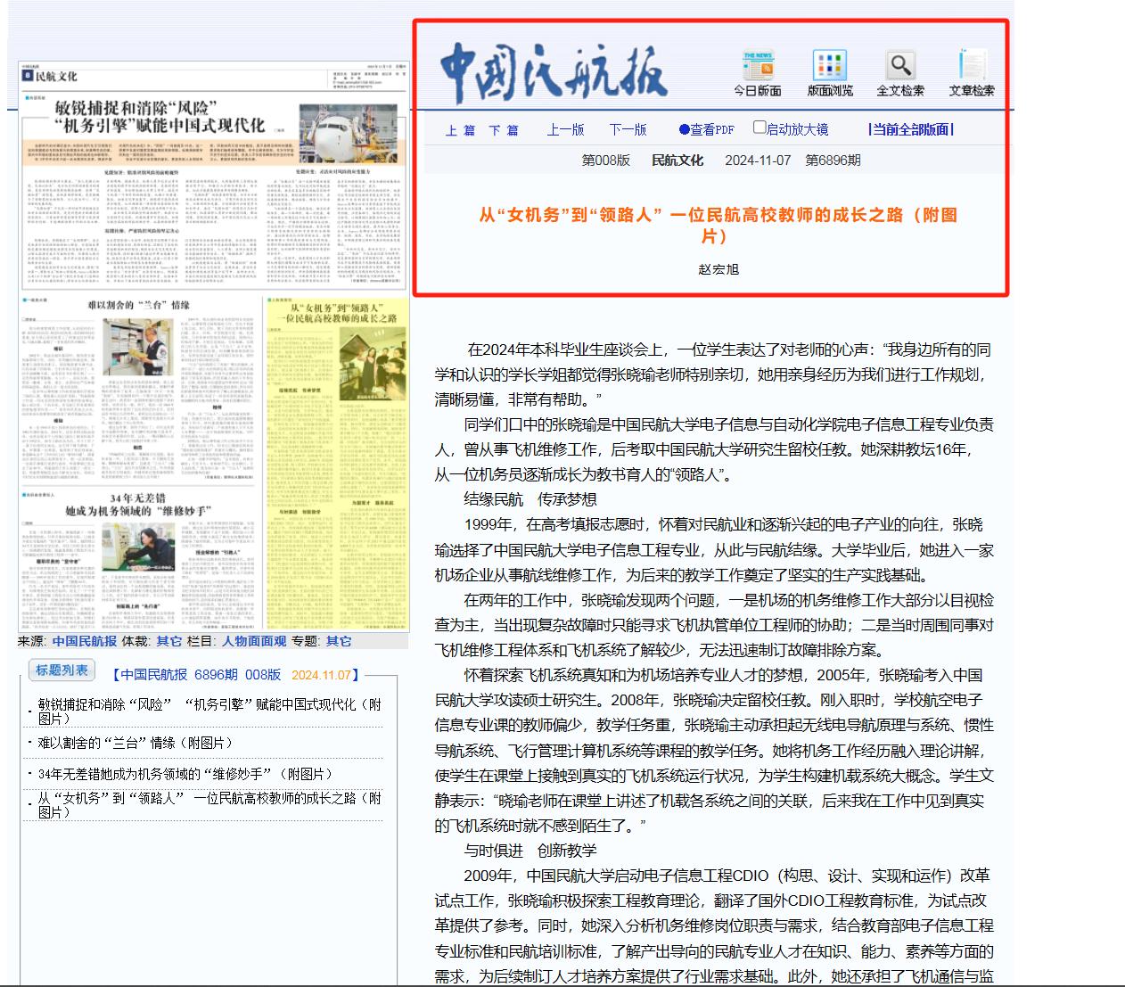Open the 文章检索 document icon

click(971, 67)
